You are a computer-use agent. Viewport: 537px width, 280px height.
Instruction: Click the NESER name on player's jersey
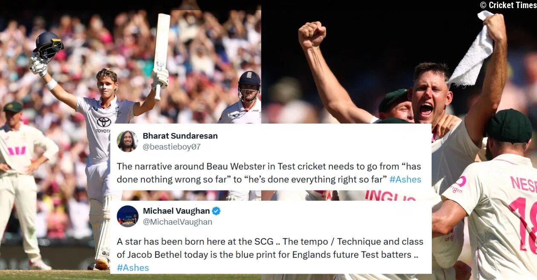click(x=524, y=184)
